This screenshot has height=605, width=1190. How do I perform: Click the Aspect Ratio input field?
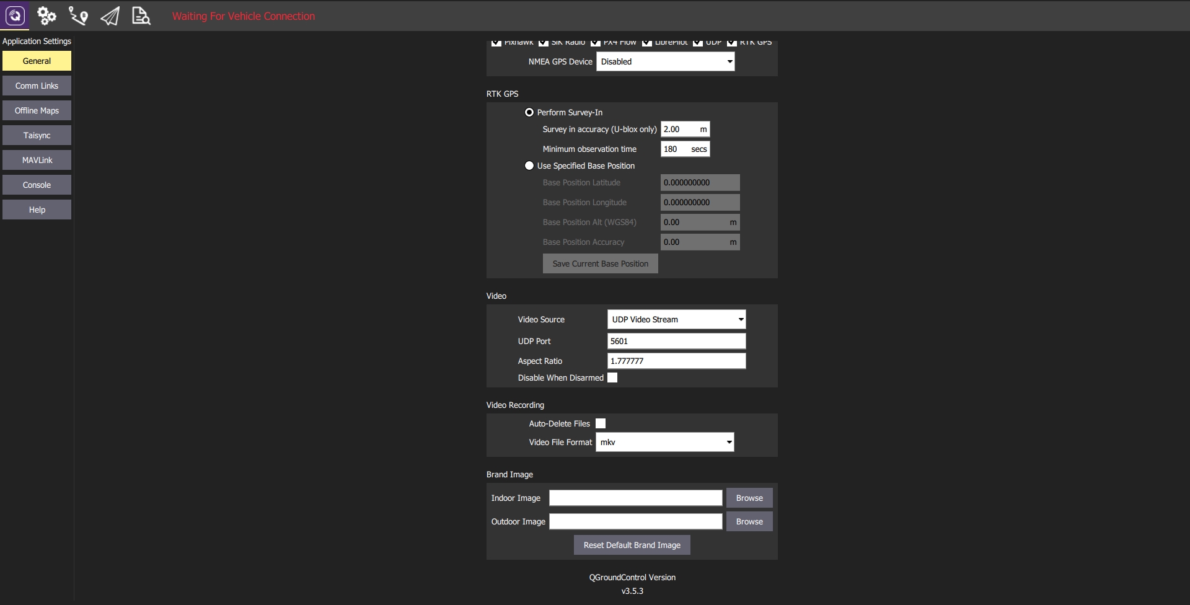[676, 361]
